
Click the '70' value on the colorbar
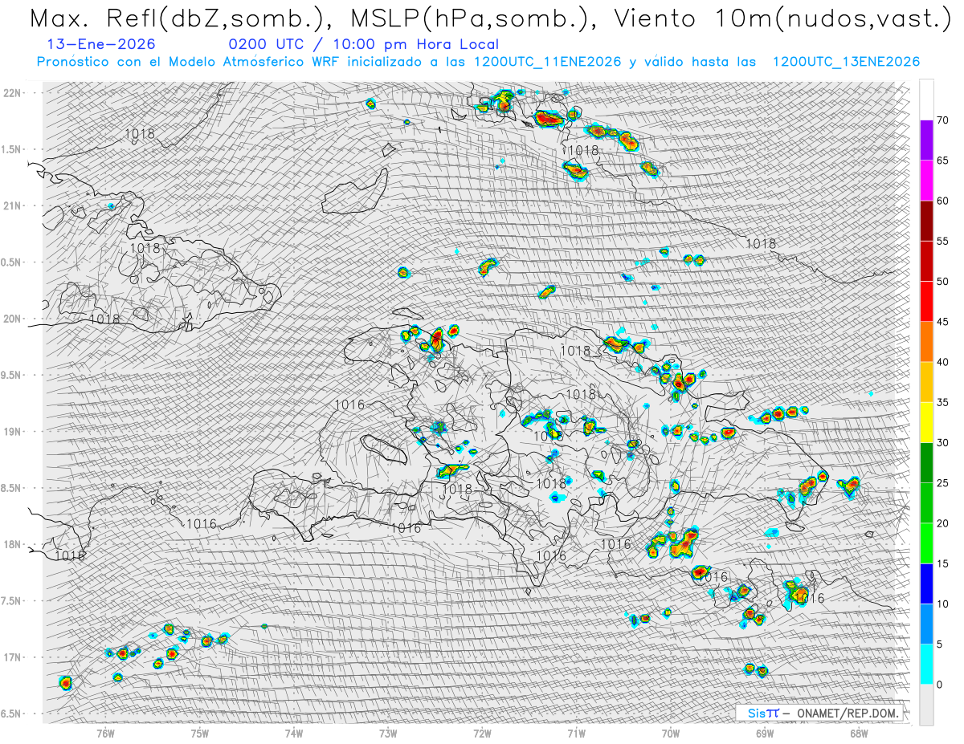(x=943, y=120)
